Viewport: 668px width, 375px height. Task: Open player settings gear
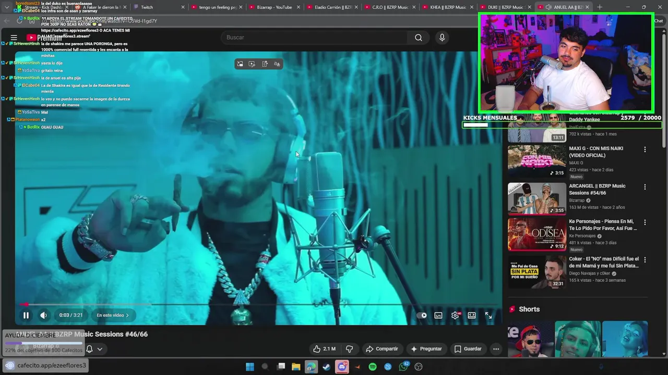point(455,315)
